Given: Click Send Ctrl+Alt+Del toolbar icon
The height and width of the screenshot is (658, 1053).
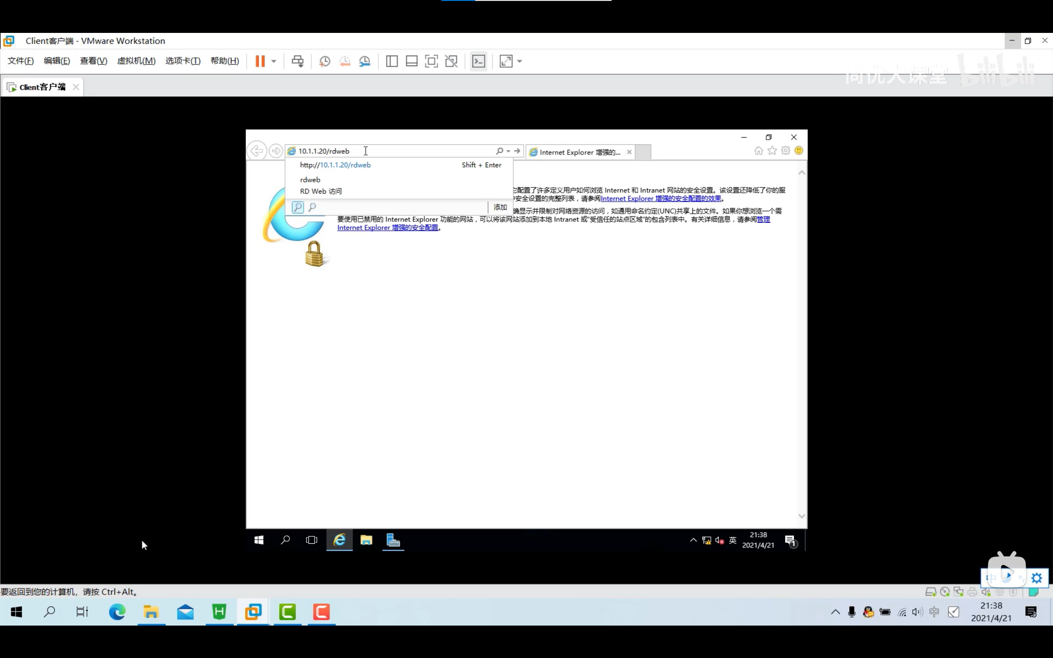Looking at the screenshot, I should pyautogui.click(x=298, y=61).
